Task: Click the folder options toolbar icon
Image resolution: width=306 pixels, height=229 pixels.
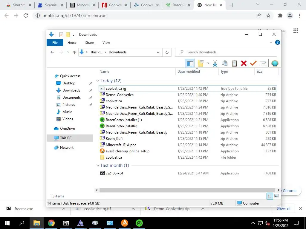Action: 201,63
